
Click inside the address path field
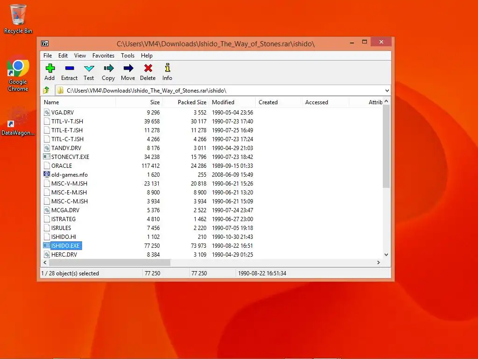[221, 91]
